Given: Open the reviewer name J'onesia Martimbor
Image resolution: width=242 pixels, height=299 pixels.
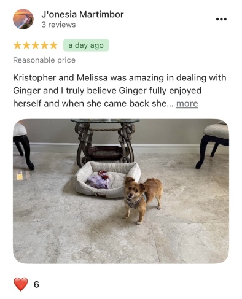Looking at the screenshot, I should click(82, 14).
